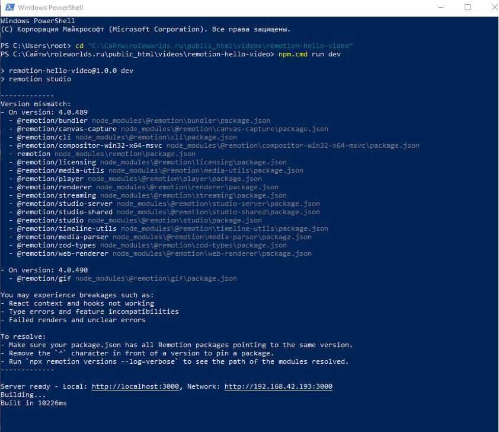Click the '@remotion/licensing' package name
The image size is (499, 432).
pyautogui.click(x=56, y=162)
